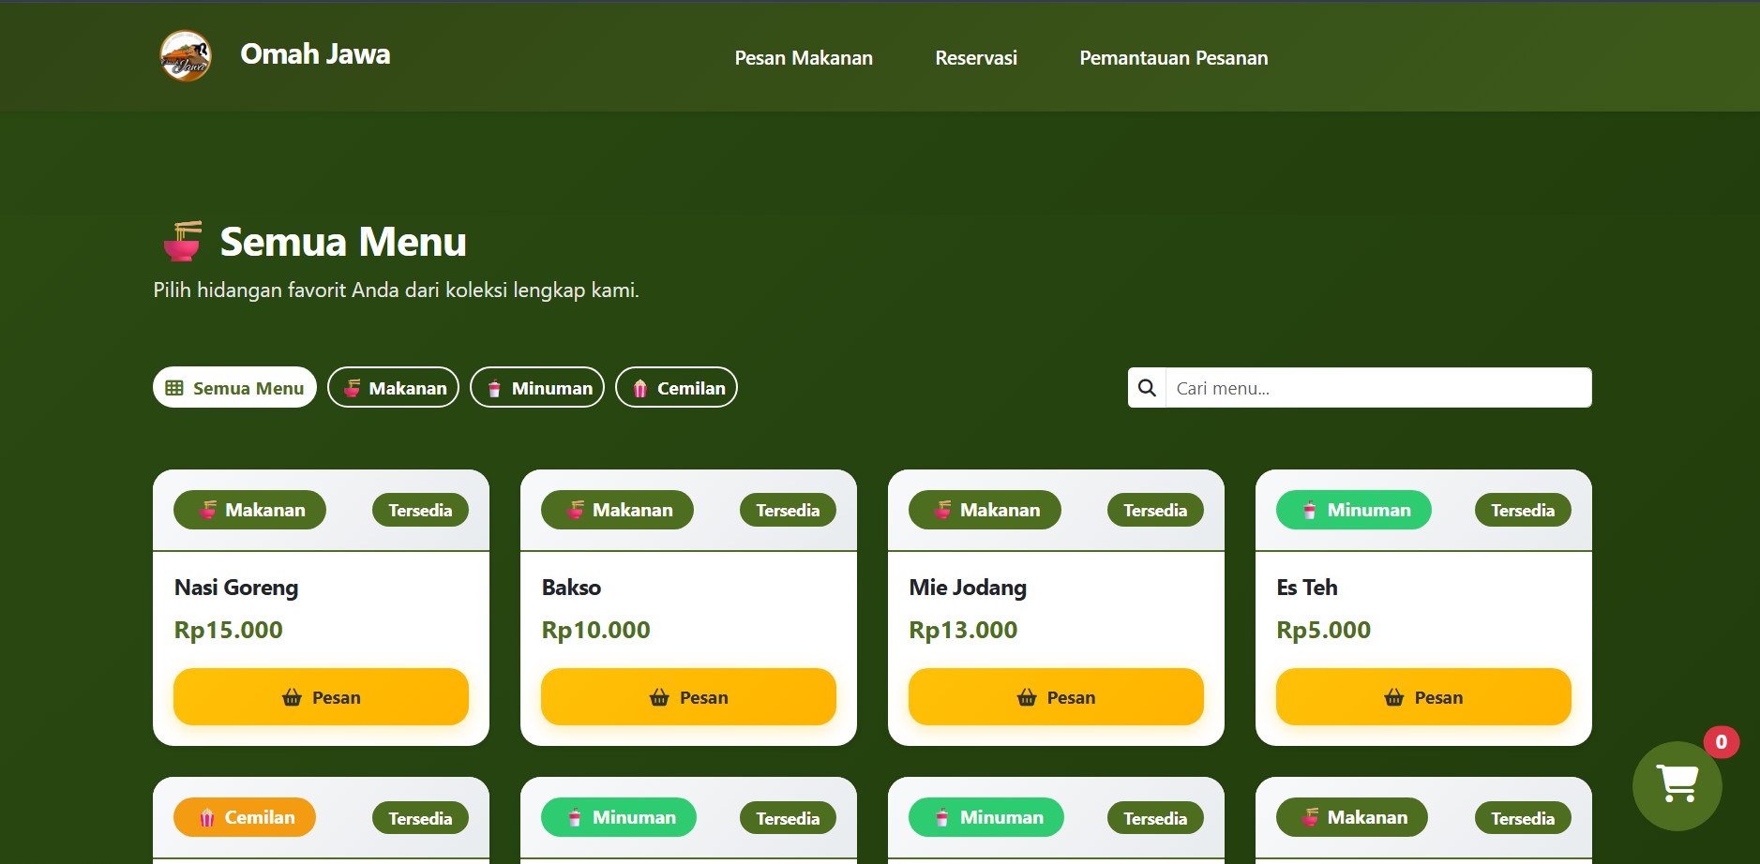The width and height of the screenshot is (1760, 864).
Task: Filter the menu by Makanan
Action: click(x=393, y=388)
